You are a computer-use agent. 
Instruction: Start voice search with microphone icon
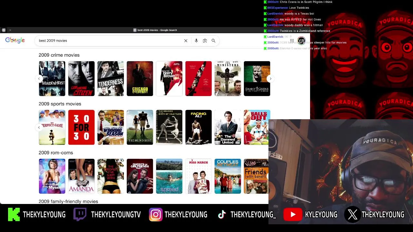pyautogui.click(x=196, y=41)
